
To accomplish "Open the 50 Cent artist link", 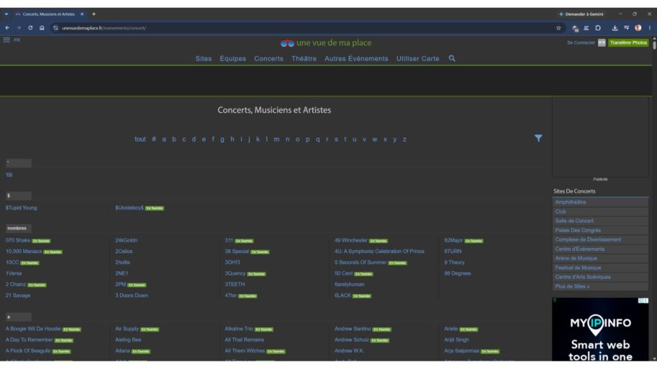I will [x=343, y=273].
